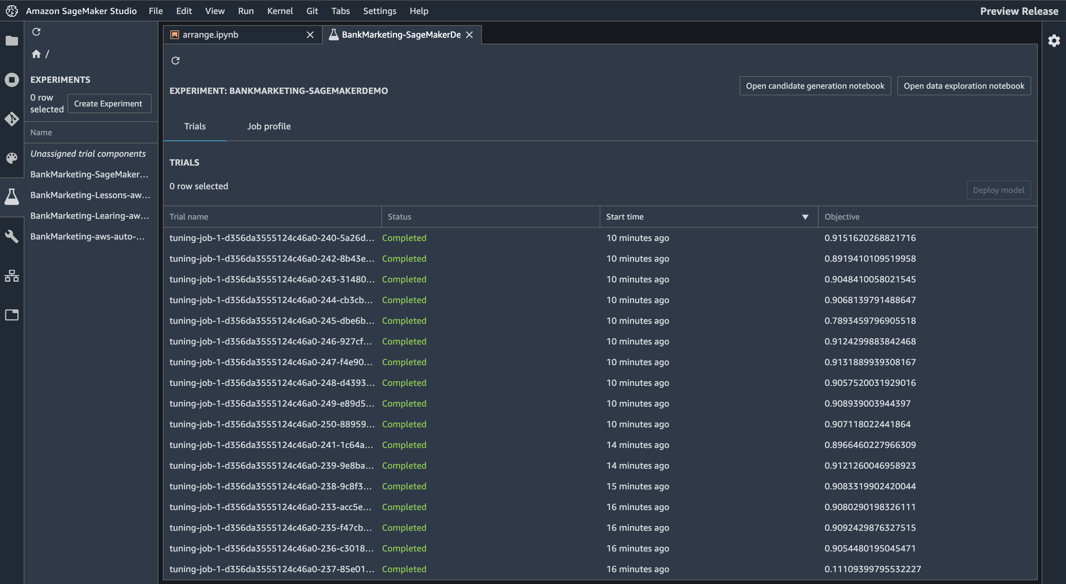Click the refresh icon near experiment header
Viewport: 1066px width, 584px height.
tap(176, 60)
